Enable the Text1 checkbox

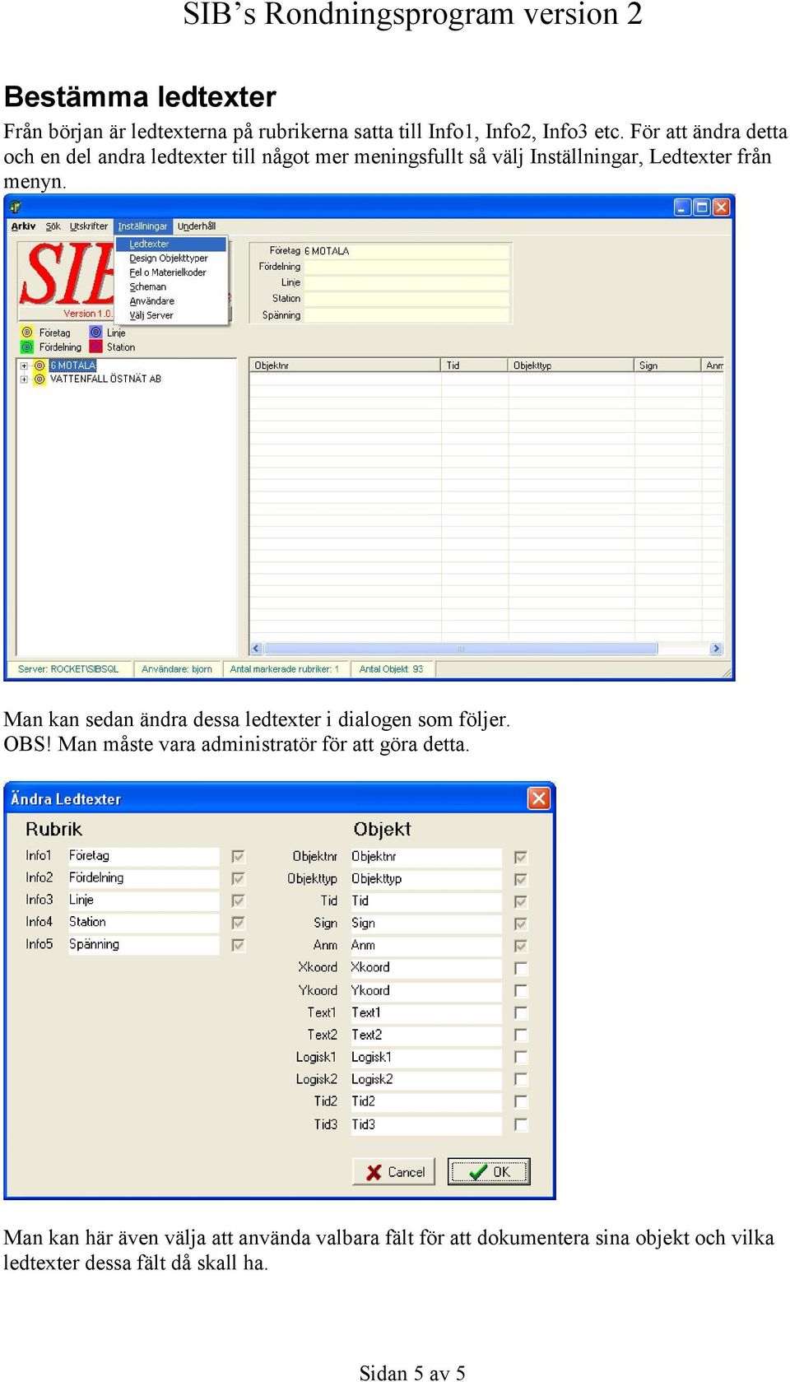pos(521,1013)
